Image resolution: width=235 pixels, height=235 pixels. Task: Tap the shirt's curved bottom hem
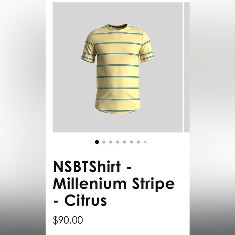click(117, 110)
